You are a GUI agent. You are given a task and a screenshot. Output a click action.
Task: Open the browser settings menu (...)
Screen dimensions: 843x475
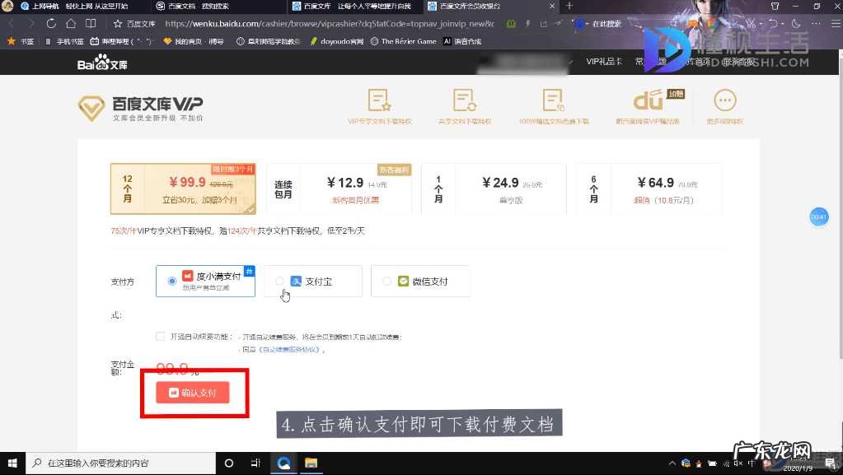(x=817, y=25)
